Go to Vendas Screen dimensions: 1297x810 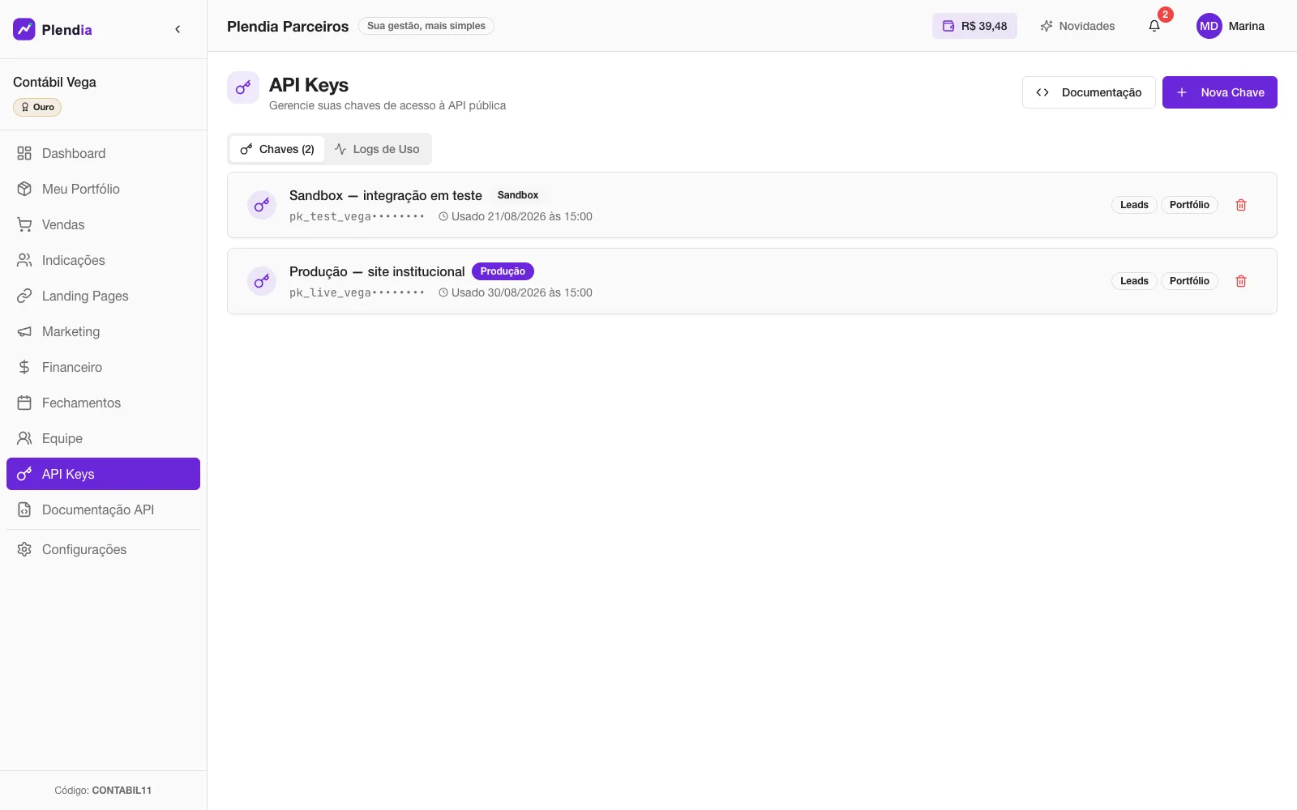[103, 224]
